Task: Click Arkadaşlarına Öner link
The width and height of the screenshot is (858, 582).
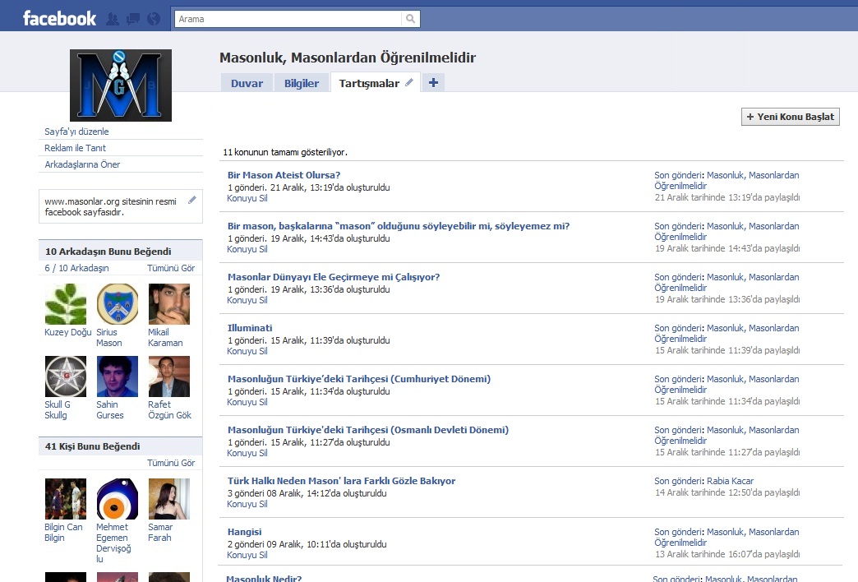Action: click(x=82, y=164)
